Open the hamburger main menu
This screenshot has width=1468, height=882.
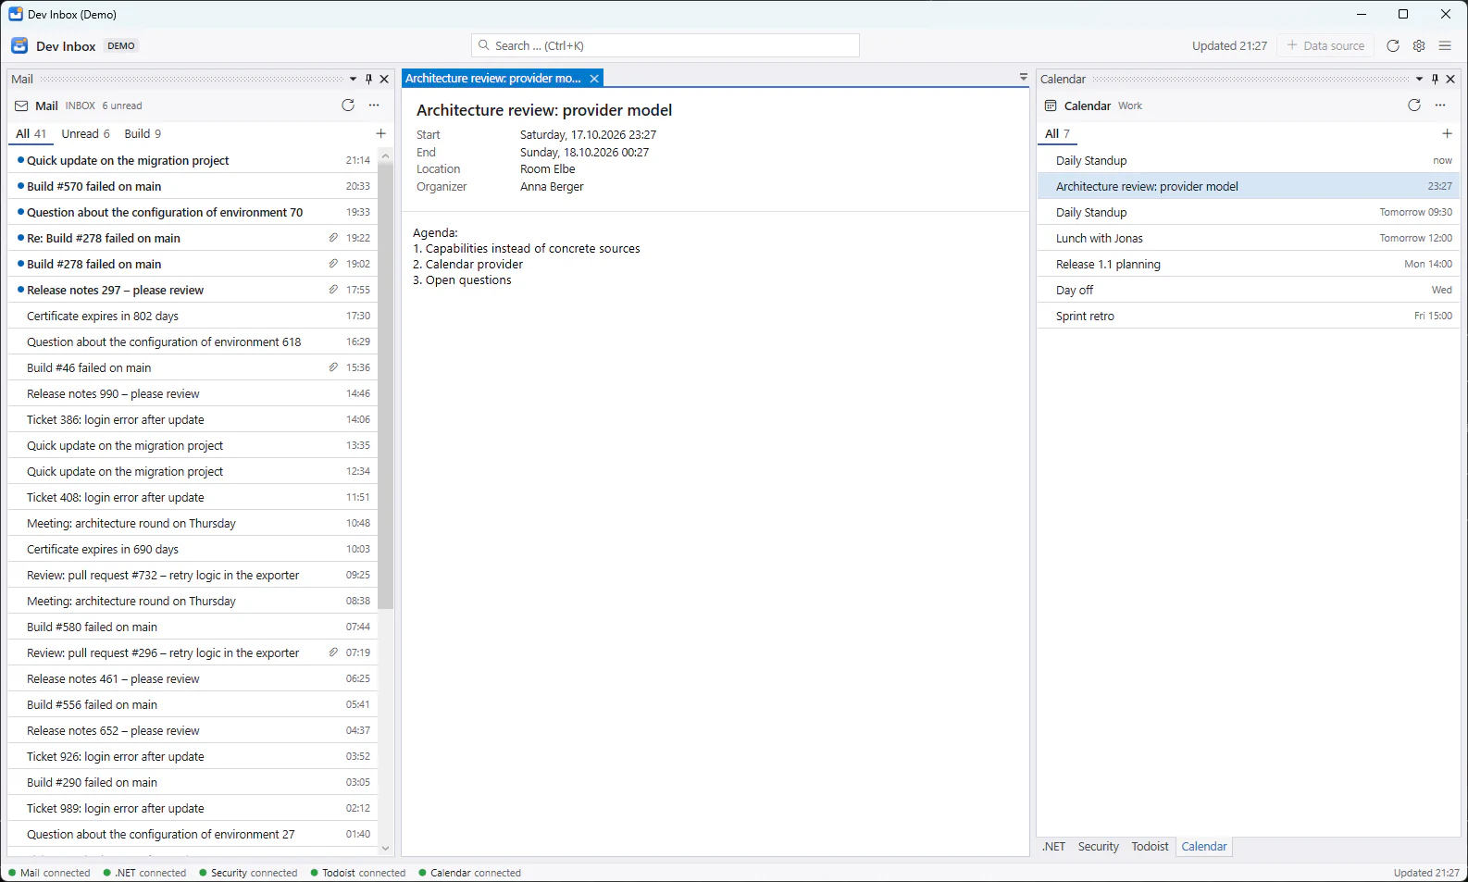1445,45
